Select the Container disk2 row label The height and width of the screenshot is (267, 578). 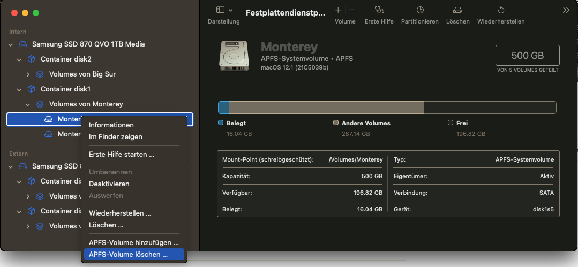point(65,59)
